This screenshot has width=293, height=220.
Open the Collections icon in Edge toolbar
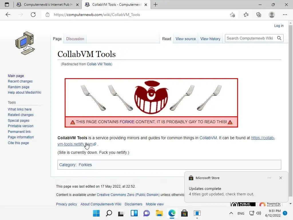(x=259, y=15)
